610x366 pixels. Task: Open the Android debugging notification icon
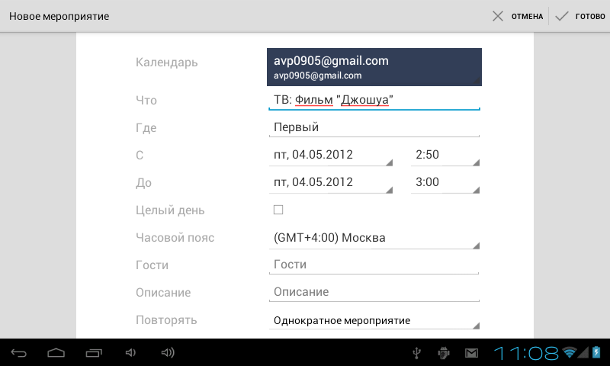tap(444, 353)
